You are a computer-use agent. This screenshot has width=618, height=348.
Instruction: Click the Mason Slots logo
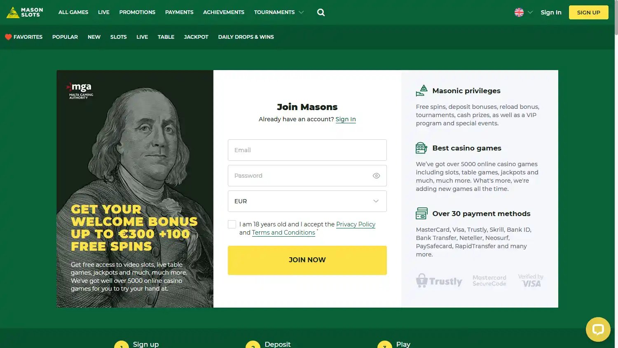(25, 12)
